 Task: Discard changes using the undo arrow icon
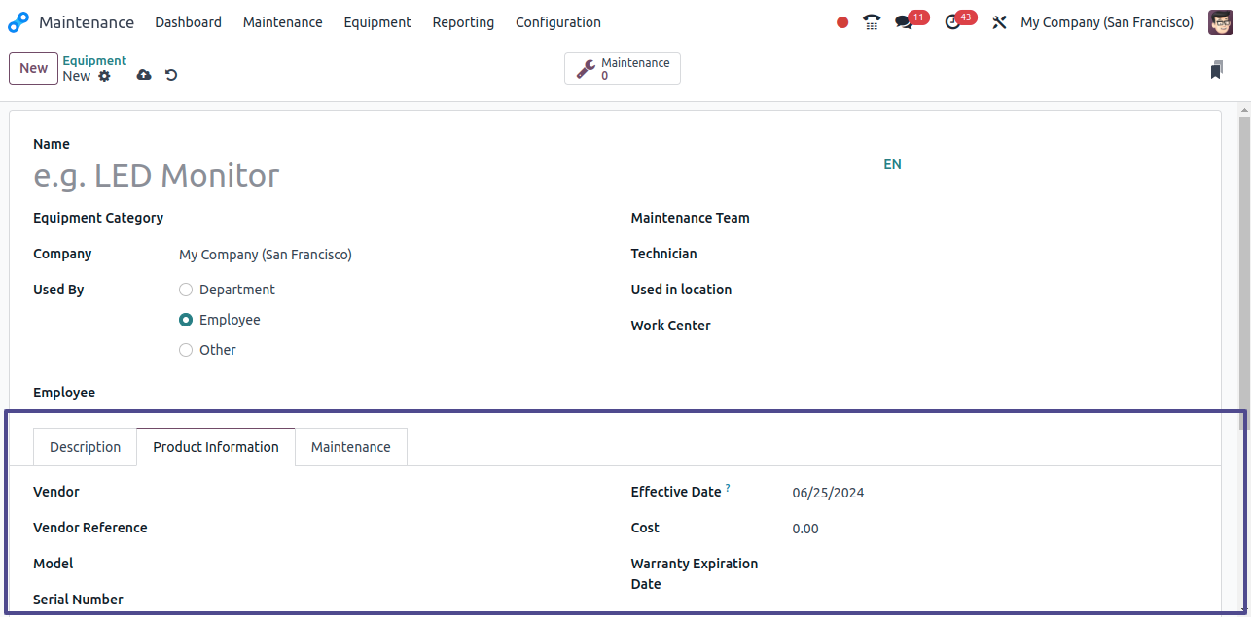(171, 75)
